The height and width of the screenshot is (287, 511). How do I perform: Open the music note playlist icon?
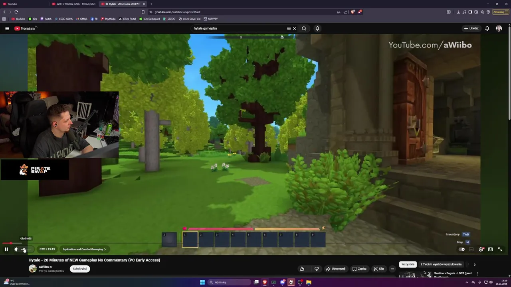click(x=464, y=12)
